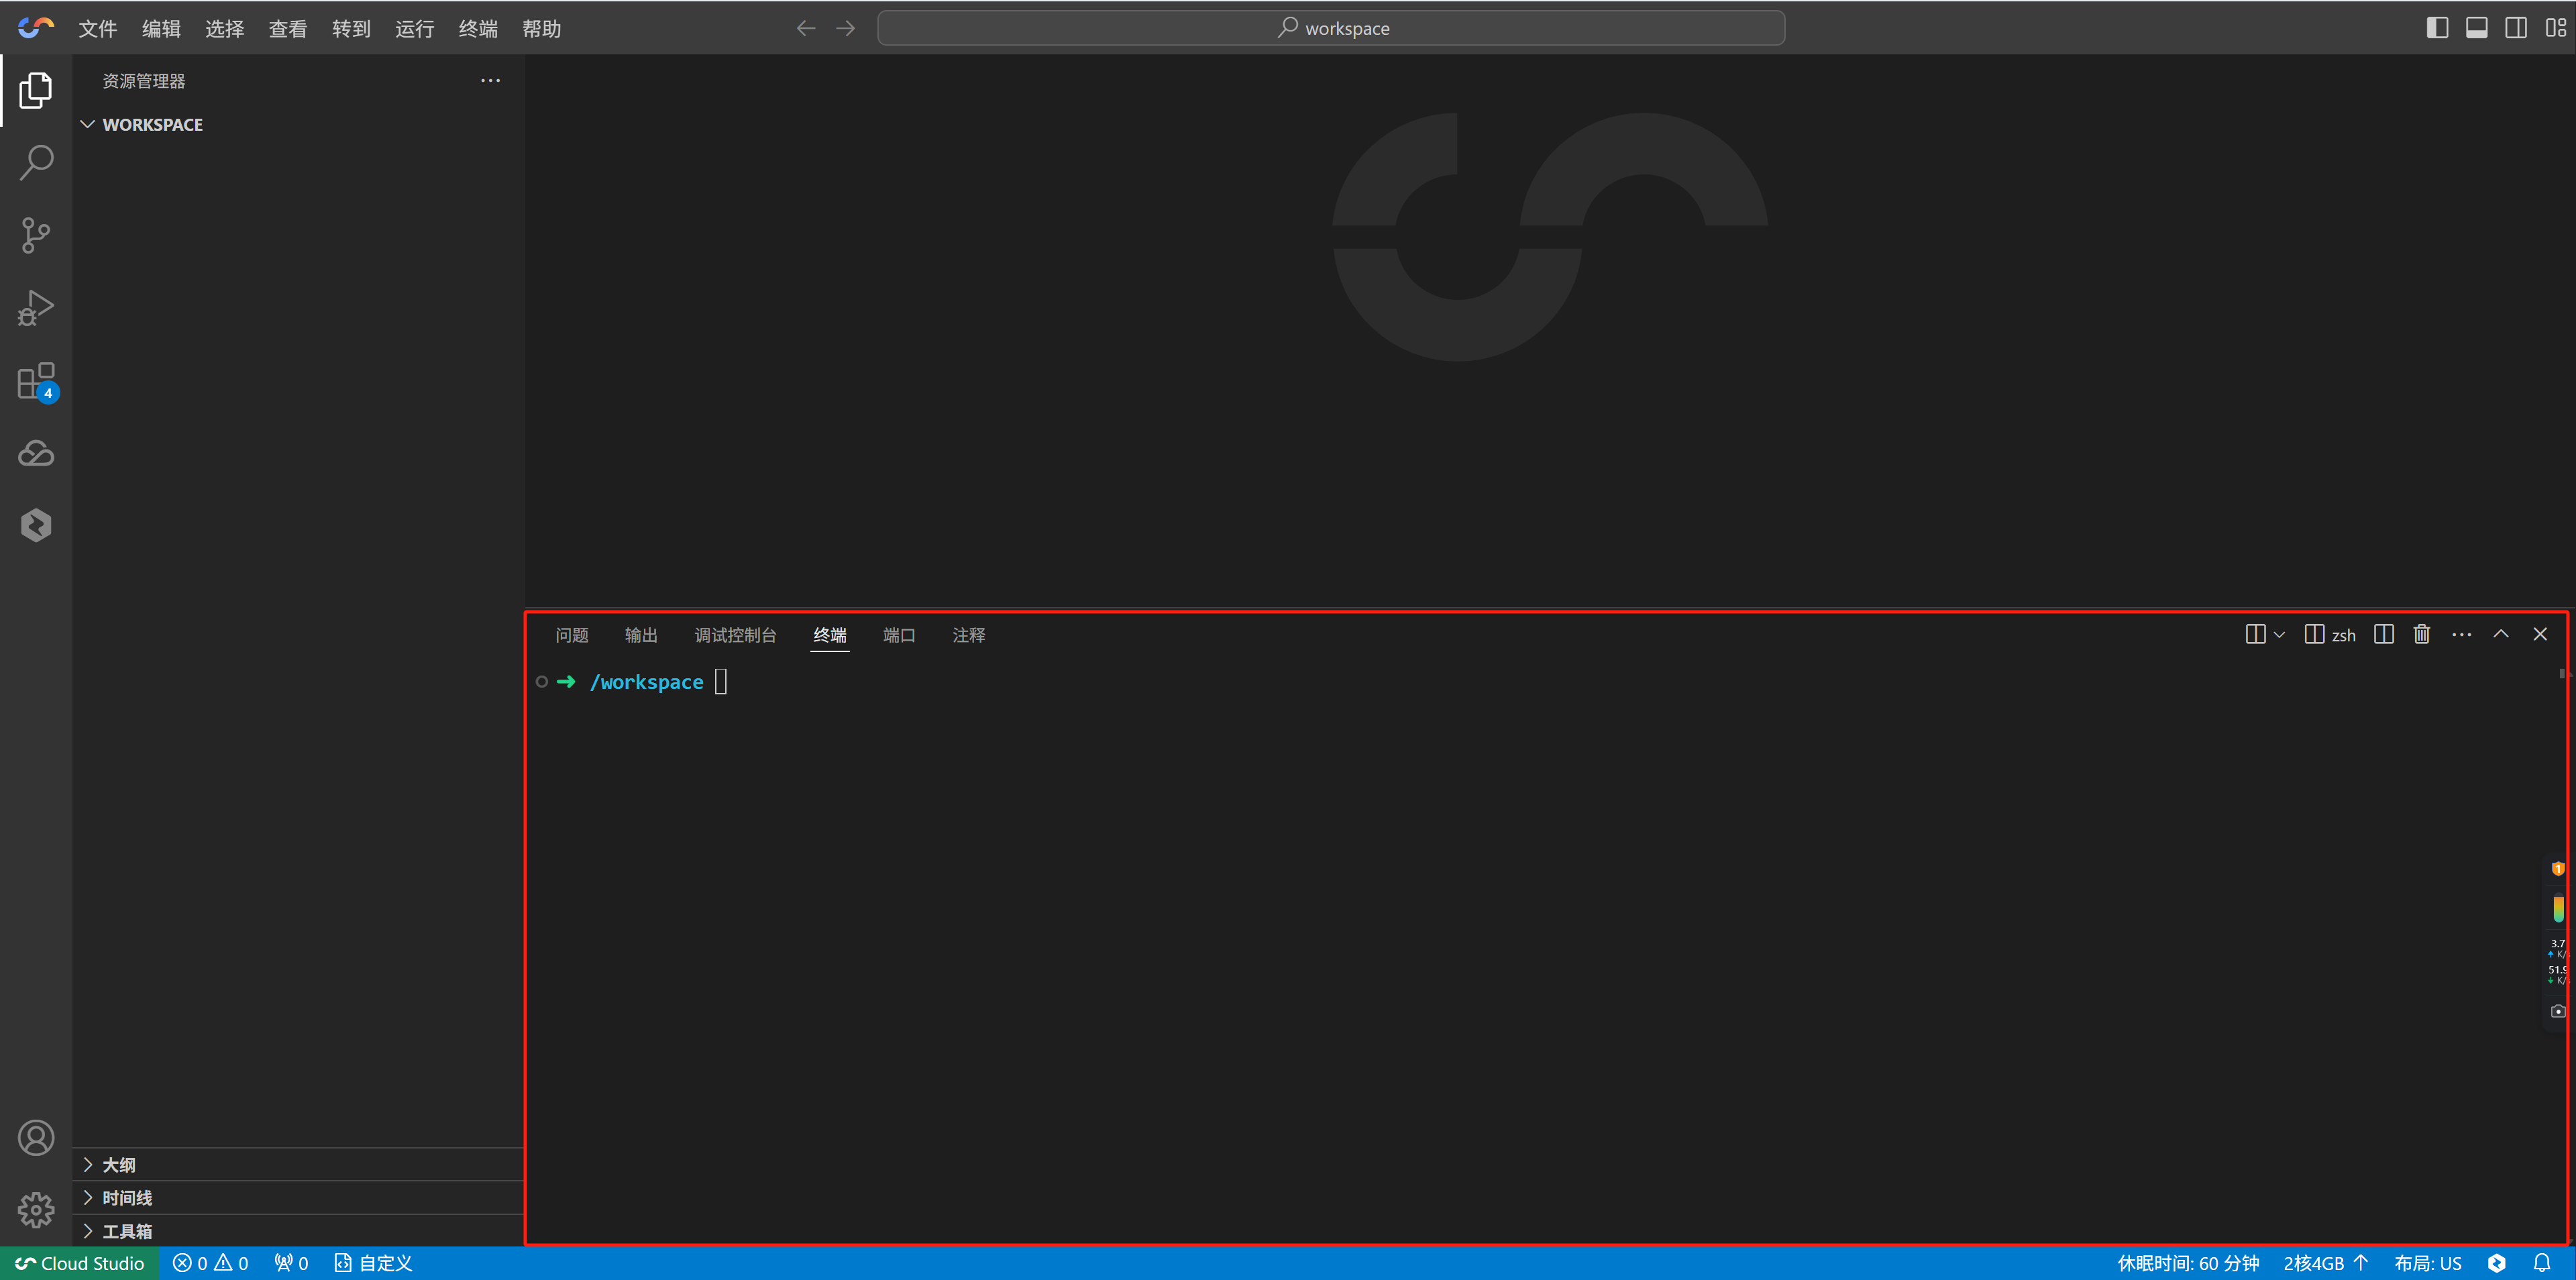Maximize the panel with up chevron
This screenshot has height=1280, width=2576.
point(2501,634)
